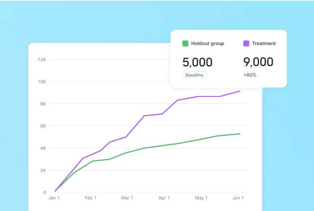The width and height of the screenshot is (314, 211).
Task: Click the green holdout line's endpoint at Jun 1
Action: tap(240, 134)
